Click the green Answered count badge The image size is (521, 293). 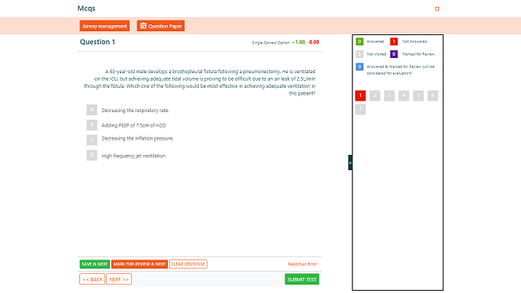click(359, 41)
